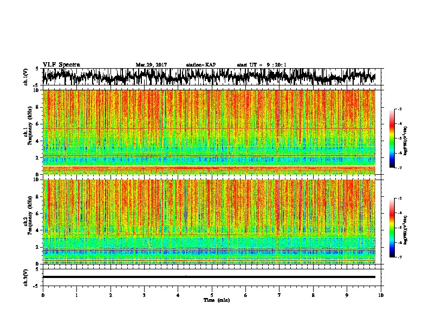Click the flat black ch.3 voltage trace
429x331 pixels.
tap(209, 277)
